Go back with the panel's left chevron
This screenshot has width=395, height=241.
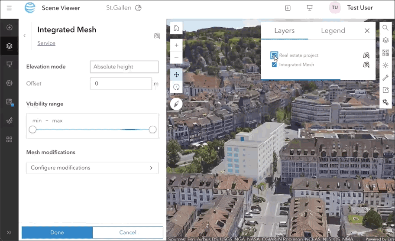(x=24, y=36)
